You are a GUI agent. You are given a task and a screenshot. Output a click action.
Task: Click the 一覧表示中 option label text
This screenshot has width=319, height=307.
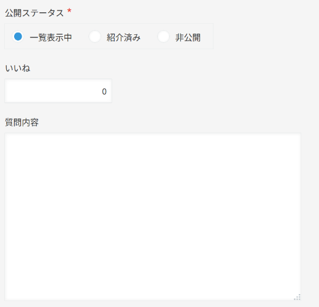point(51,37)
